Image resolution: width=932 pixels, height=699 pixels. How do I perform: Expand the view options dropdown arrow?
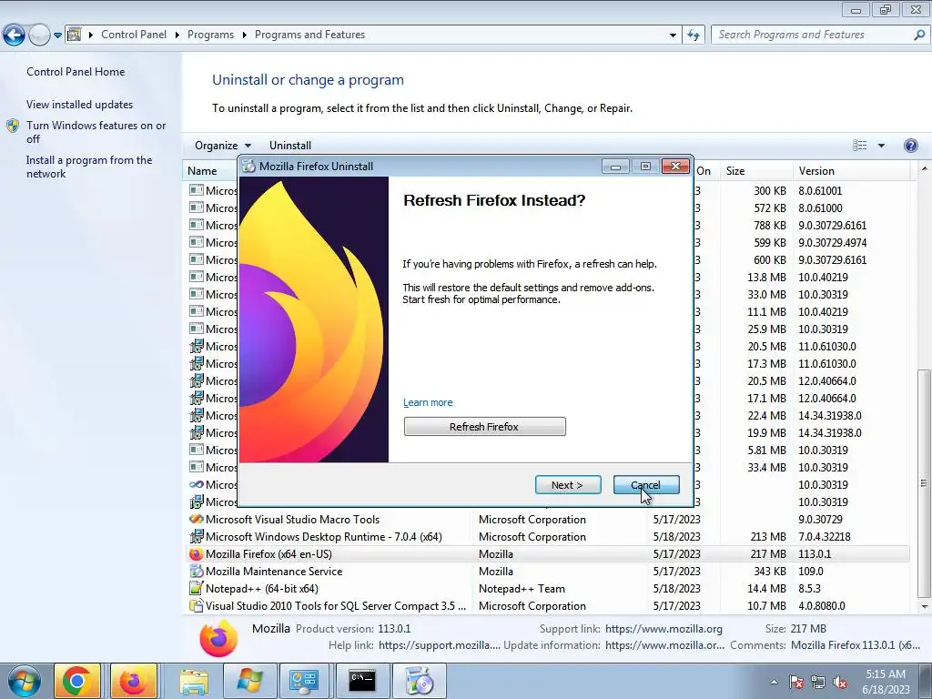881,146
